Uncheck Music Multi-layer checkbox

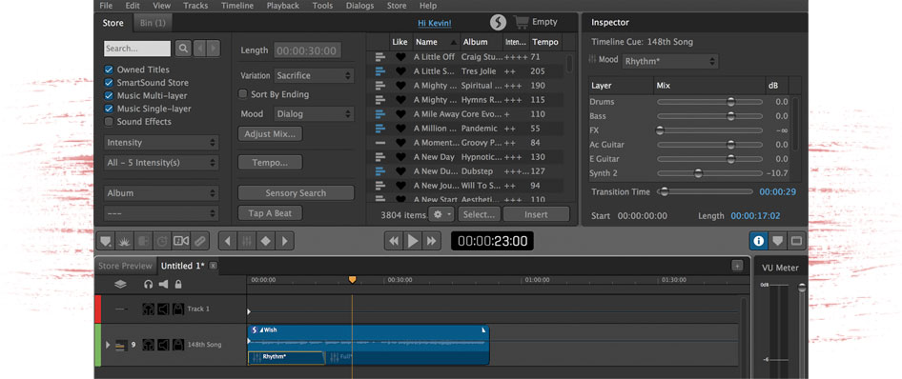point(109,95)
